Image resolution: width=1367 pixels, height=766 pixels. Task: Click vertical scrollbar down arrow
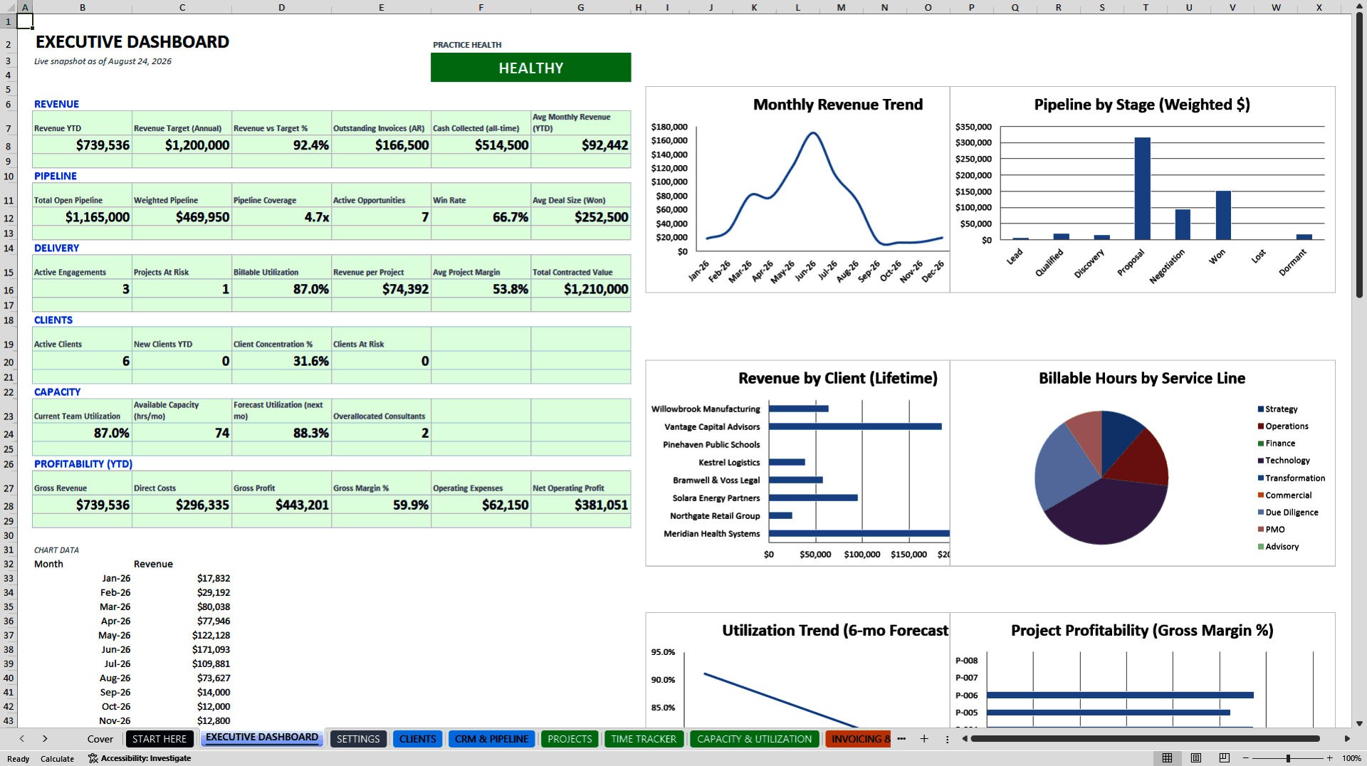1359,723
